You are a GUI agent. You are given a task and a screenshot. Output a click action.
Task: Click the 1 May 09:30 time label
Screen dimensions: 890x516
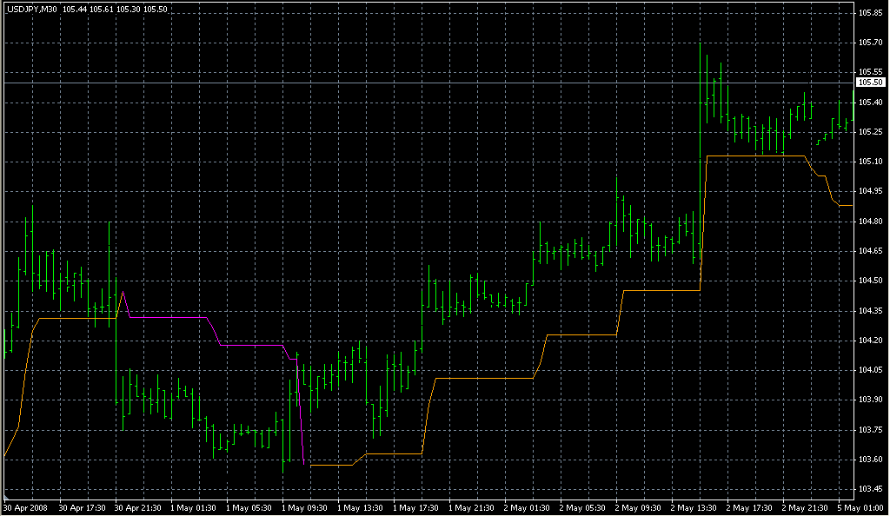pyautogui.click(x=304, y=508)
